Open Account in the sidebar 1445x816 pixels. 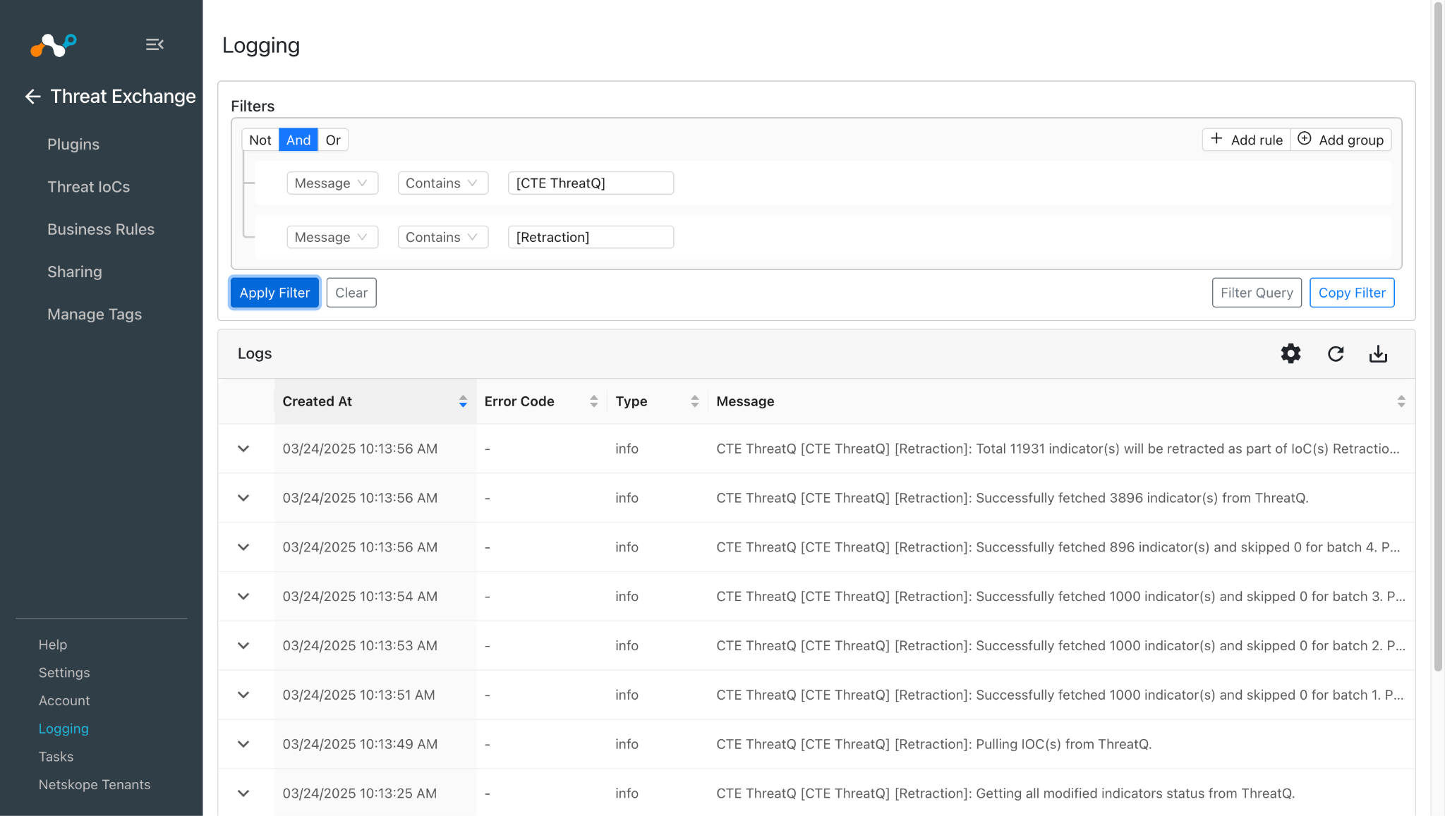click(64, 701)
